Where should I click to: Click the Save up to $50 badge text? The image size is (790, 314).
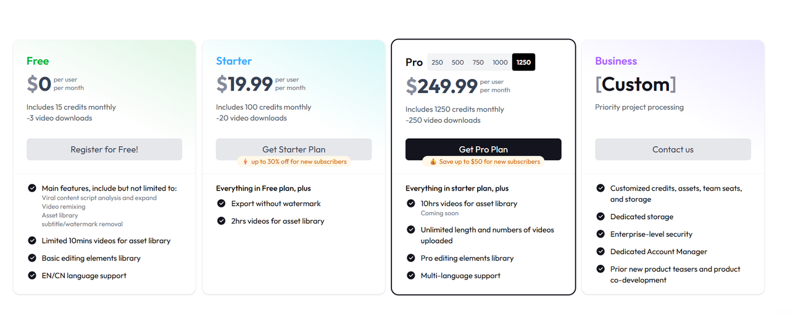tap(489, 162)
